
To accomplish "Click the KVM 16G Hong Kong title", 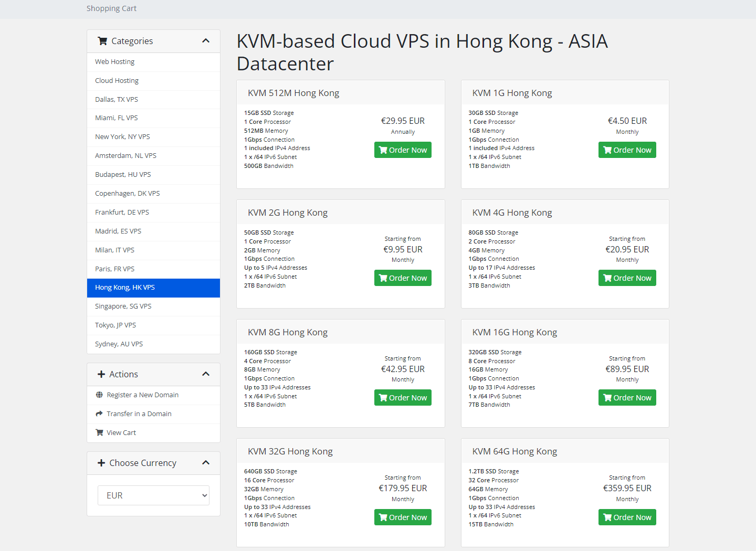I will click(x=514, y=332).
